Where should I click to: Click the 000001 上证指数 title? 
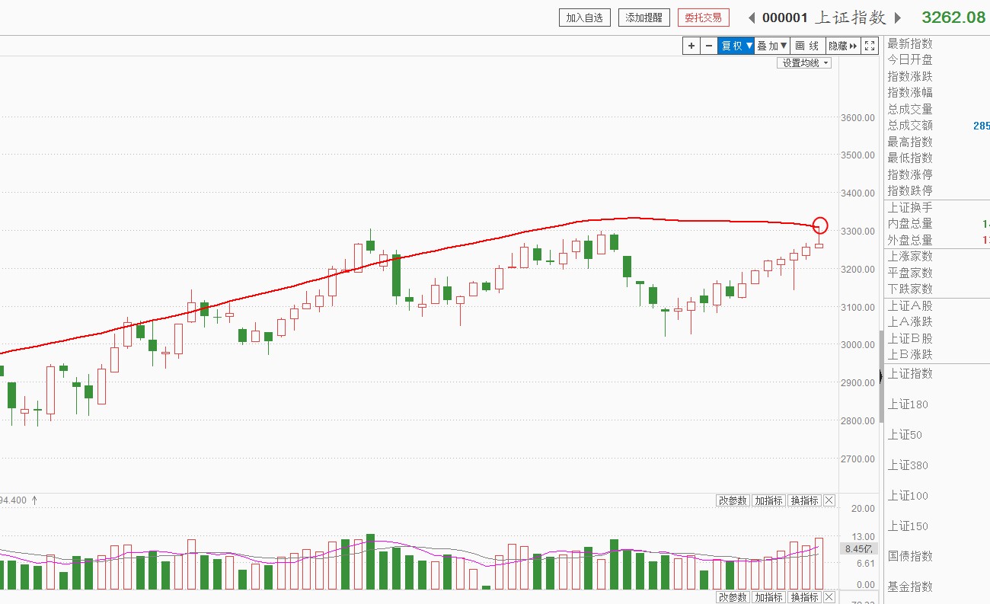coord(825,18)
